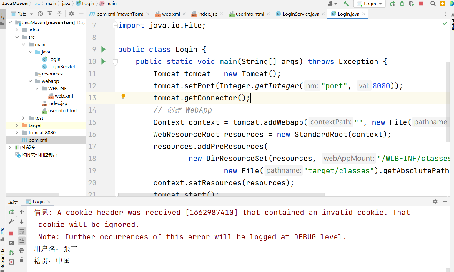Toggle soft-wrap in the run console
Viewport: 454px width, 272px height.
22,231
